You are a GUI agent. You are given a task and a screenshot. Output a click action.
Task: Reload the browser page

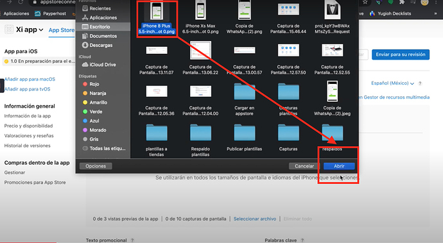pyautogui.click(x=21, y=2)
